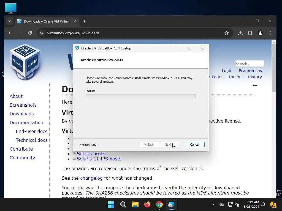The image size is (282, 211).
Task: Open the Chrome tab search dropdown arrow
Action: [10, 21]
